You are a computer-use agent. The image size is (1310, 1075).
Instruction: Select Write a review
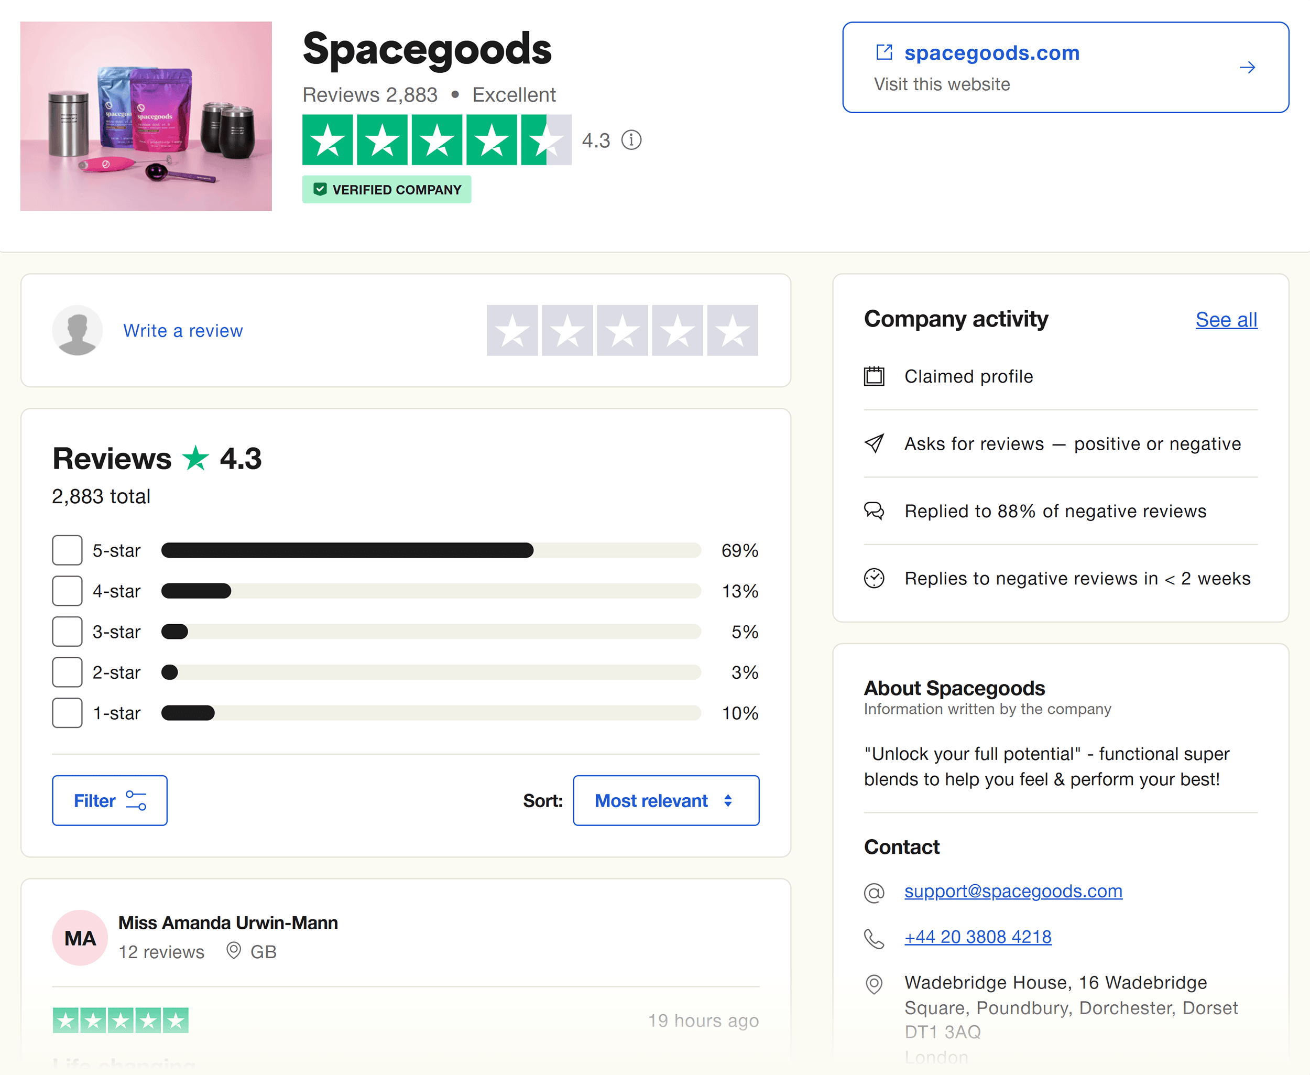[183, 330]
